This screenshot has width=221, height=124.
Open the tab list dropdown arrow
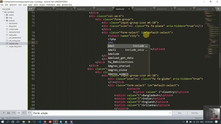coord(218,9)
